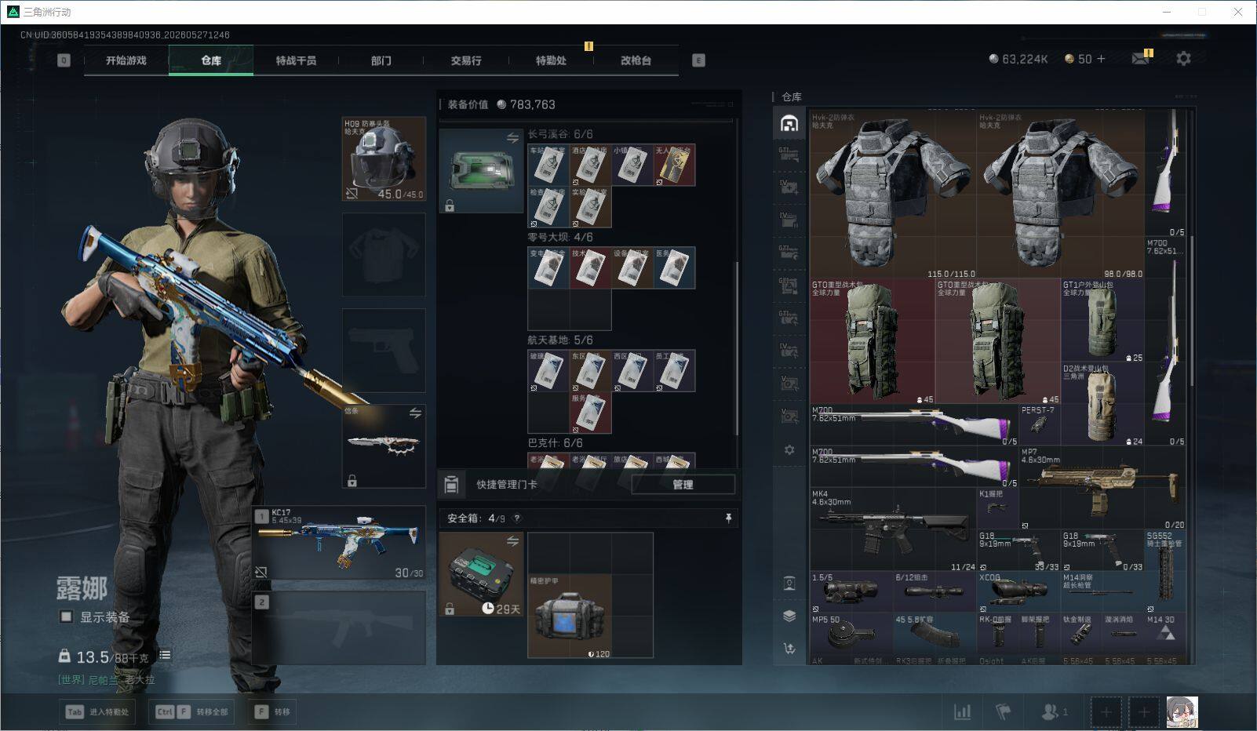Open the player avatar in bottom bar
1257x731 pixels.
click(1182, 712)
